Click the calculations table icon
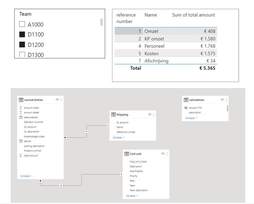The height and width of the screenshot is (204, 254). 186,100
